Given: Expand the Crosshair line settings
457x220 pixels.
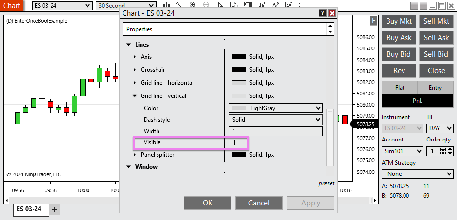Looking at the screenshot, I should pyautogui.click(x=135, y=70).
